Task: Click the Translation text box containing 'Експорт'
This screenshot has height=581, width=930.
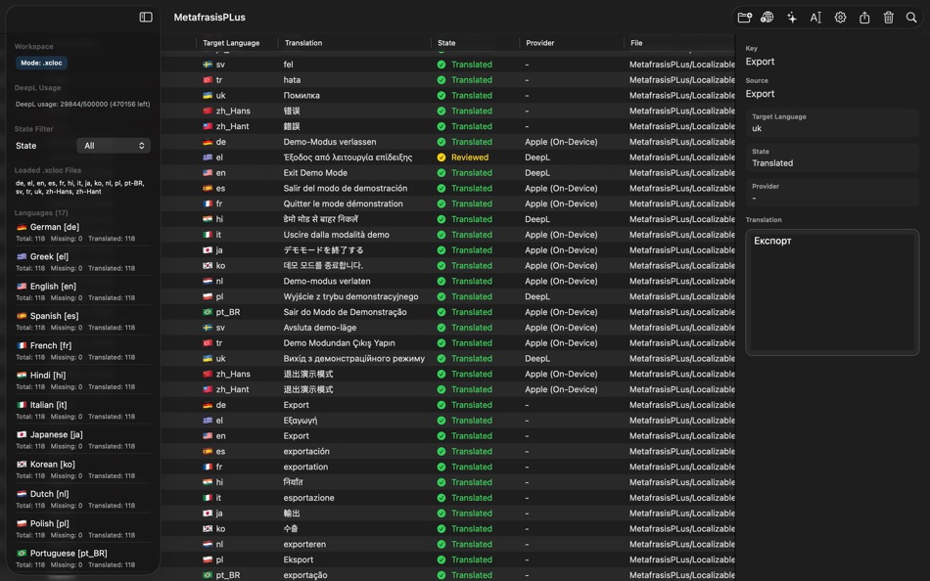Action: pos(832,292)
